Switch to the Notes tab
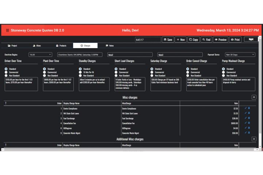The image size is (263, 175). pyautogui.click(x=110, y=46)
